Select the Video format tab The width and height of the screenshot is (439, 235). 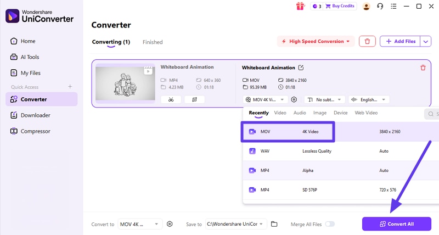(280, 113)
